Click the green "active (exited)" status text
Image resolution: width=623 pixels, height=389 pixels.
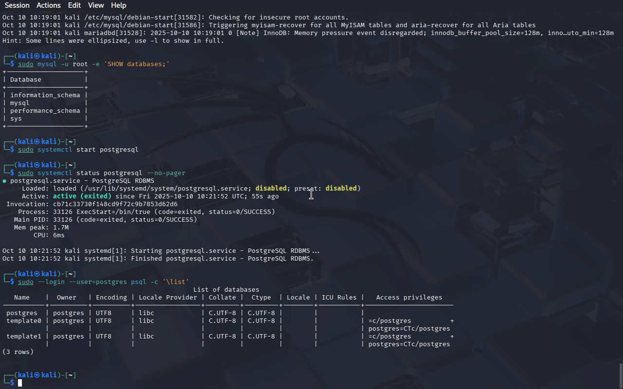point(82,196)
